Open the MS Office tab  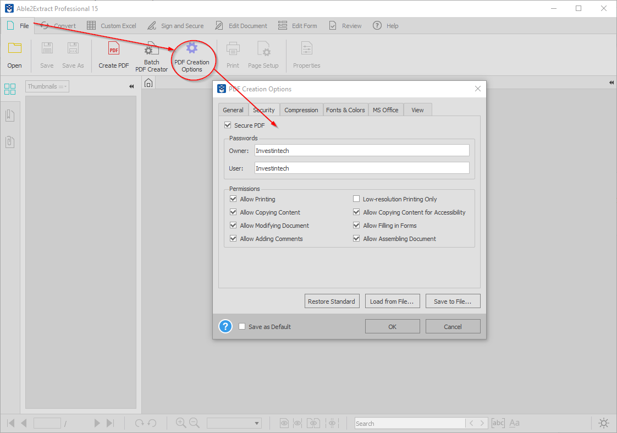(385, 110)
